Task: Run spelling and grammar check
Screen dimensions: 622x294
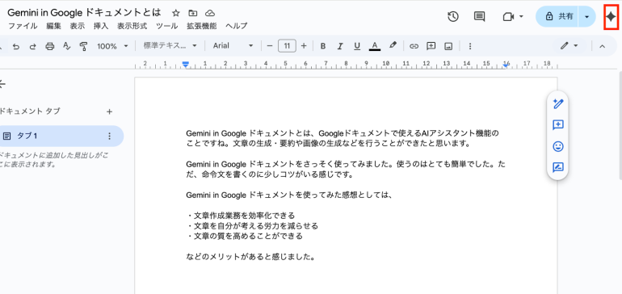Action: 66,46
